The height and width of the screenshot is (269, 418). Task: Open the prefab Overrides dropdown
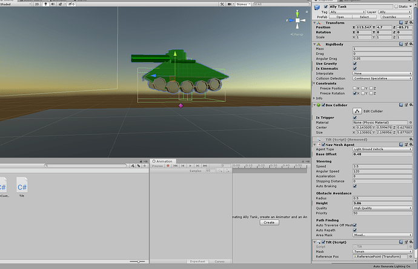click(x=396, y=17)
